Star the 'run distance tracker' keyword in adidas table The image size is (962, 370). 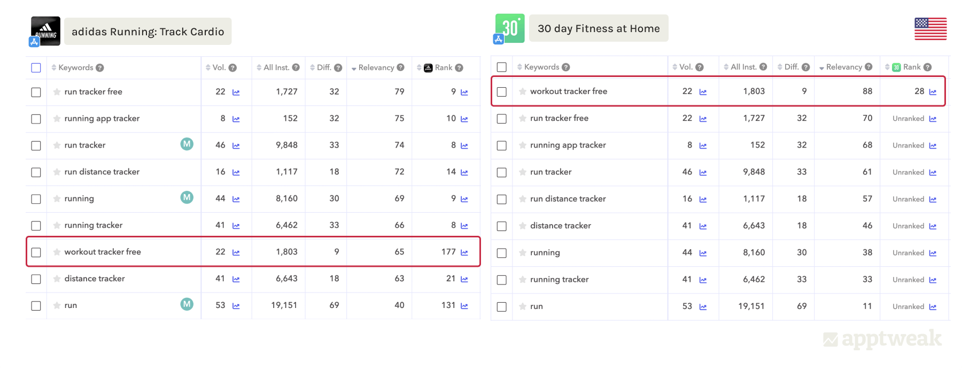point(57,172)
